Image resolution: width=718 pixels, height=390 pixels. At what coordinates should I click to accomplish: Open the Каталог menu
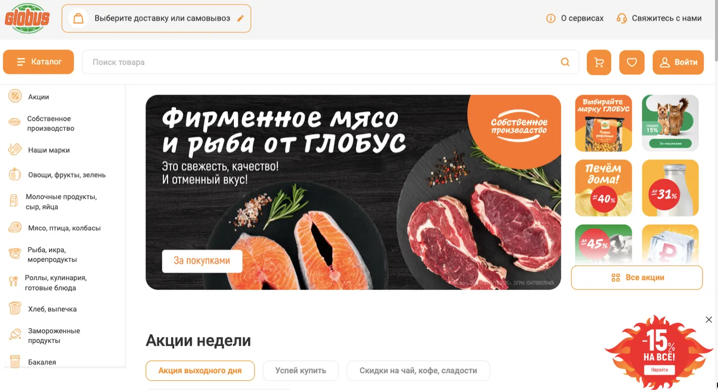click(x=38, y=62)
